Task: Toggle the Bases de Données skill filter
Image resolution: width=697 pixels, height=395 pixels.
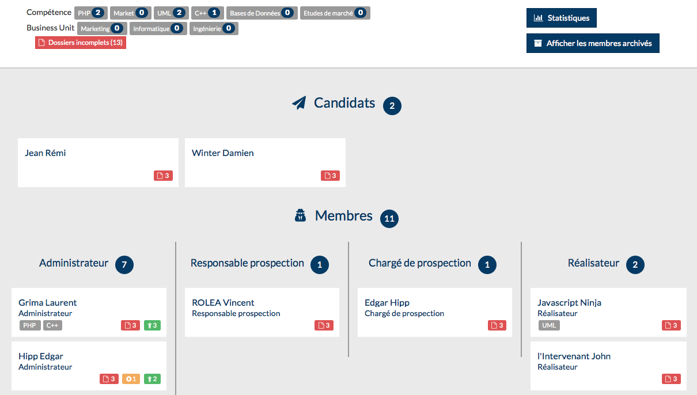Action: [263, 13]
